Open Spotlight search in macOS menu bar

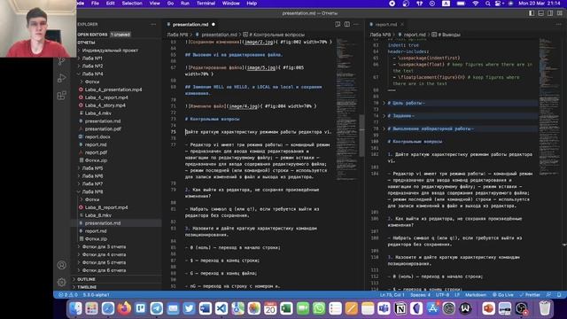coord(488,4)
